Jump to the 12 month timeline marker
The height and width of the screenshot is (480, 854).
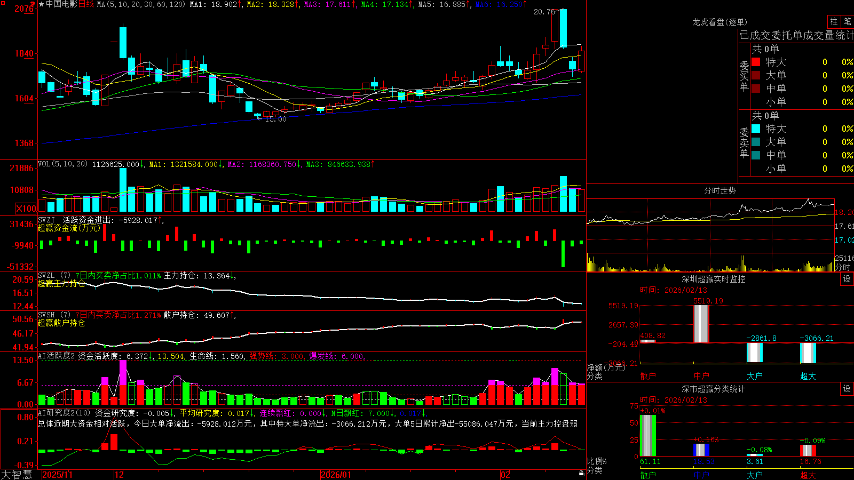(x=119, y=475)
